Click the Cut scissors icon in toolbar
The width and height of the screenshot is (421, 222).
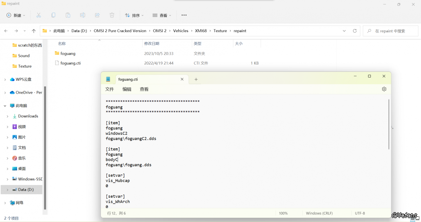pos(38,15)
